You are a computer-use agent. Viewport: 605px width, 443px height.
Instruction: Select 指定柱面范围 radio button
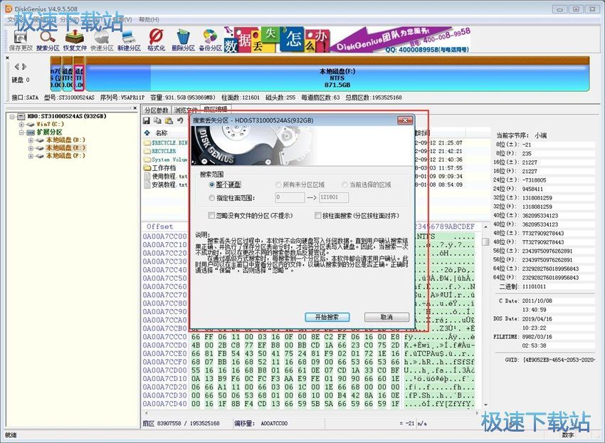(211, 198)
